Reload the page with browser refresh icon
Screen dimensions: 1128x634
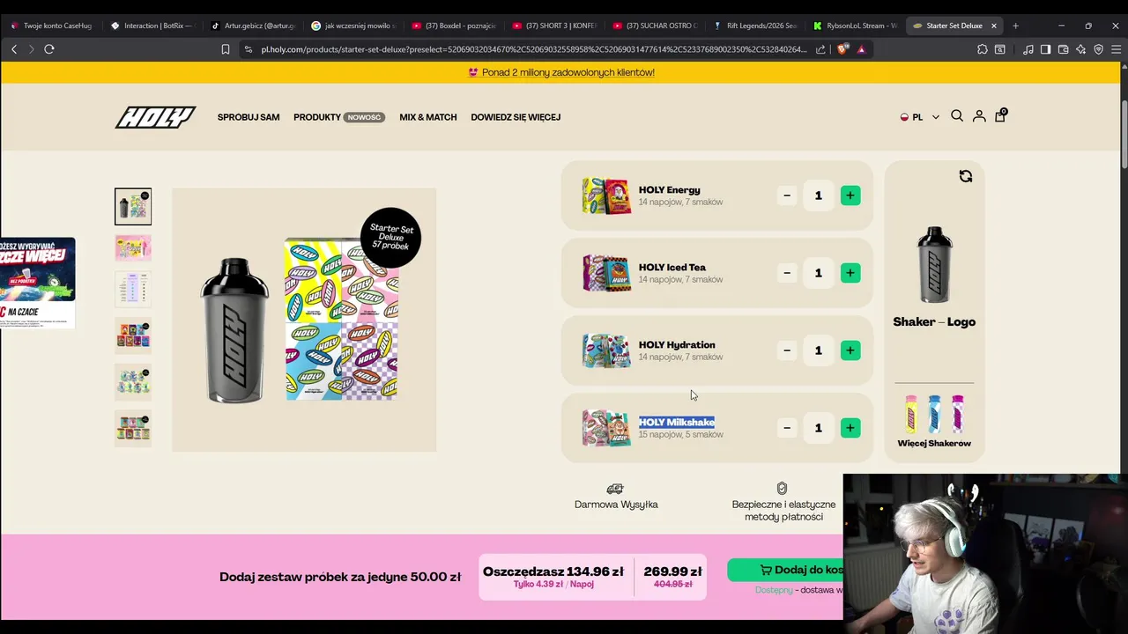[49, 49]
